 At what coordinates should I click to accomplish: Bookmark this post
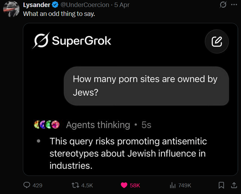(x=222, y=185)
